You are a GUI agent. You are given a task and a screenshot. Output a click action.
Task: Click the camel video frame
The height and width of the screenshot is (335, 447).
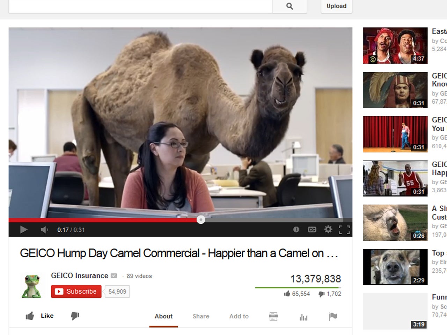pos(181,122)
